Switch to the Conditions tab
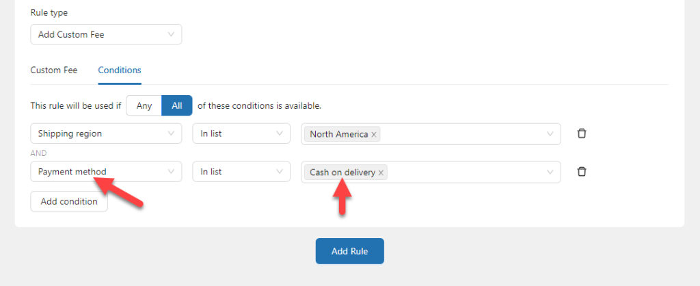Image resolution: width=700 pixels, height=286 pixels. tap(120, 70)
